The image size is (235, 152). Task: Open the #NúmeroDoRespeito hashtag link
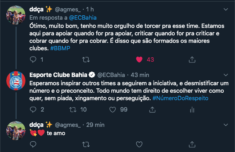(x=180, y=98)
